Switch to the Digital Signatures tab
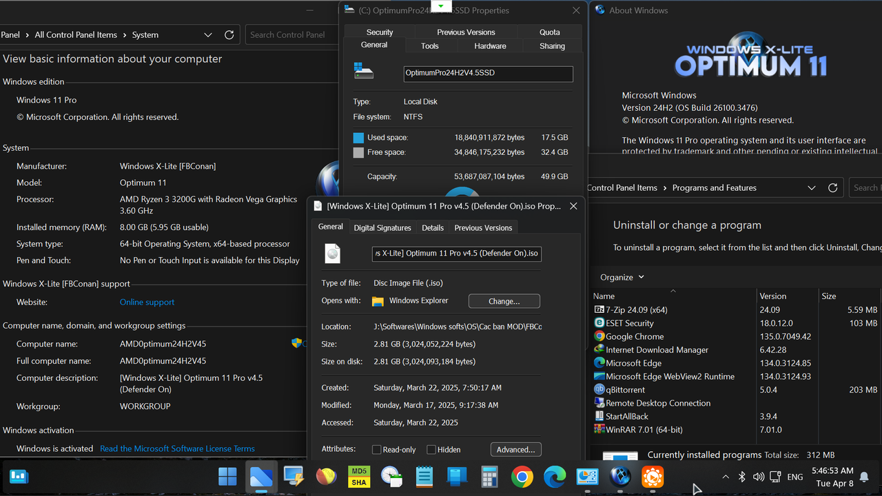 click(x=382, y=227)
